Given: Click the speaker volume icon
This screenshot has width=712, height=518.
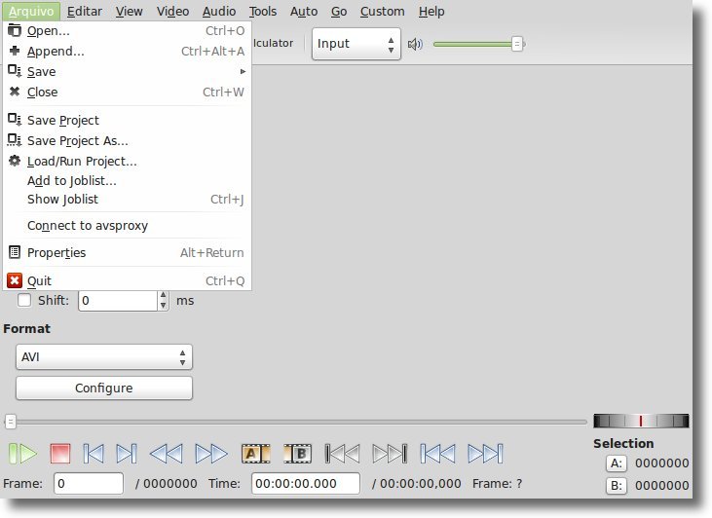Looking at the screenshot, I should click(x=415, y=44).
